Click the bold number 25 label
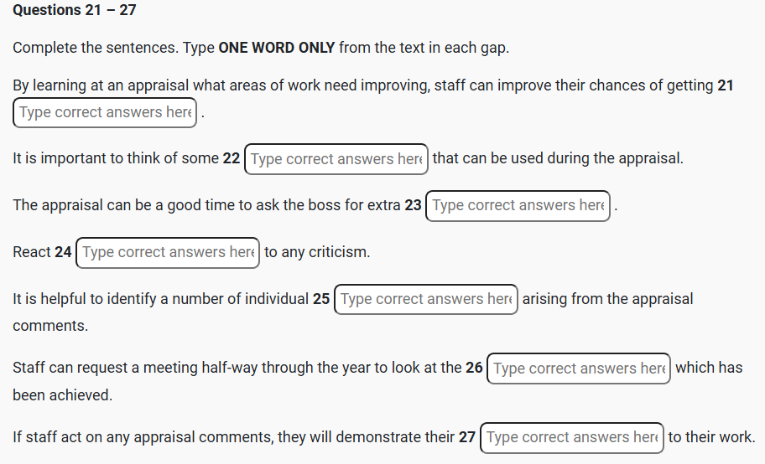Image resolution: width=765 pixels, height=464 pixels. tap(321, 299)
